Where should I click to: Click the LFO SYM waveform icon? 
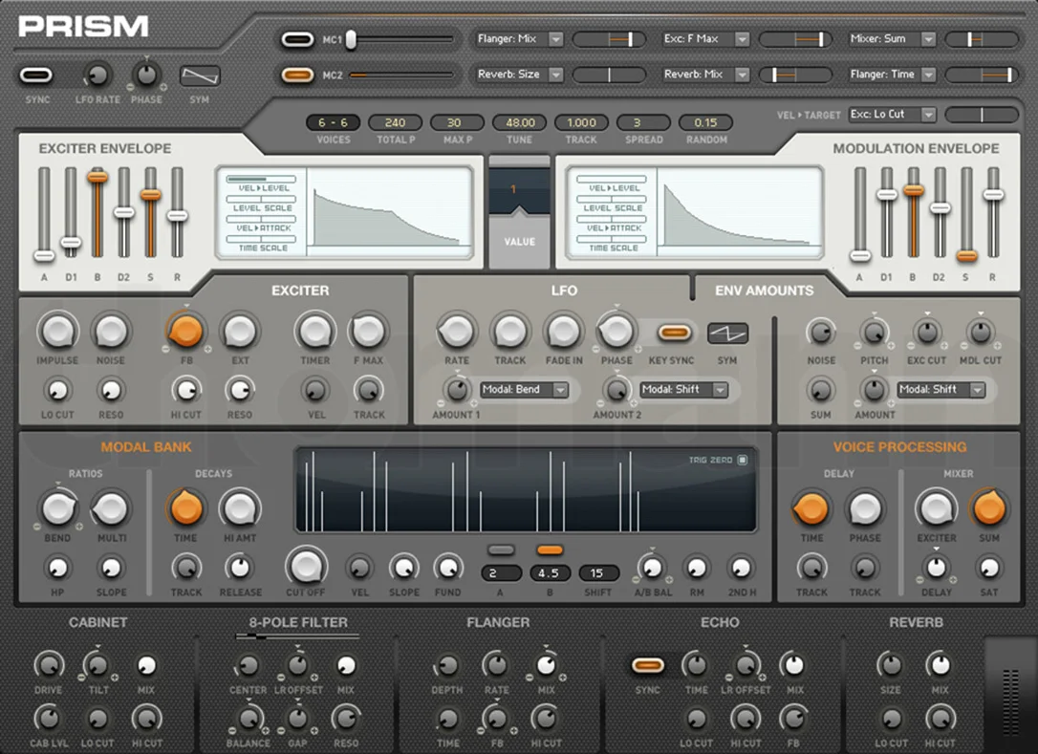coord(727,334)
